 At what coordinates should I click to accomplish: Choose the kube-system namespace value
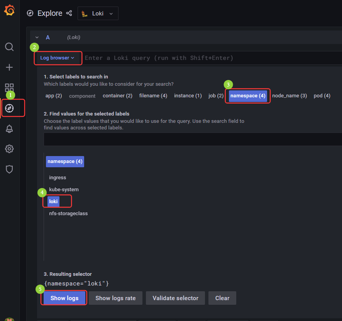point(64,190)
